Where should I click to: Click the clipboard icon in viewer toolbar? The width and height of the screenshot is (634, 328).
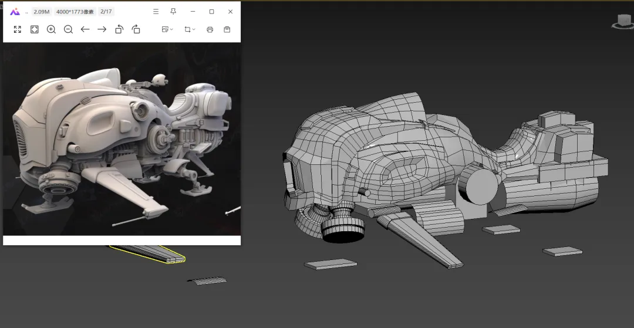pyautogui.click(x=227, y=29)
